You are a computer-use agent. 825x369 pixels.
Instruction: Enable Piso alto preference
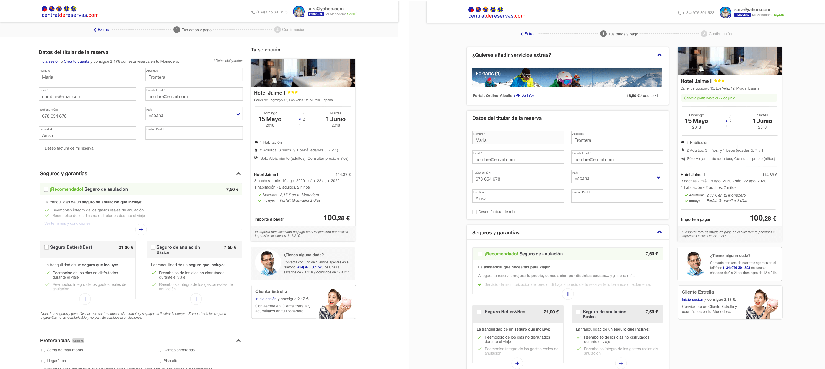point(159,361)
